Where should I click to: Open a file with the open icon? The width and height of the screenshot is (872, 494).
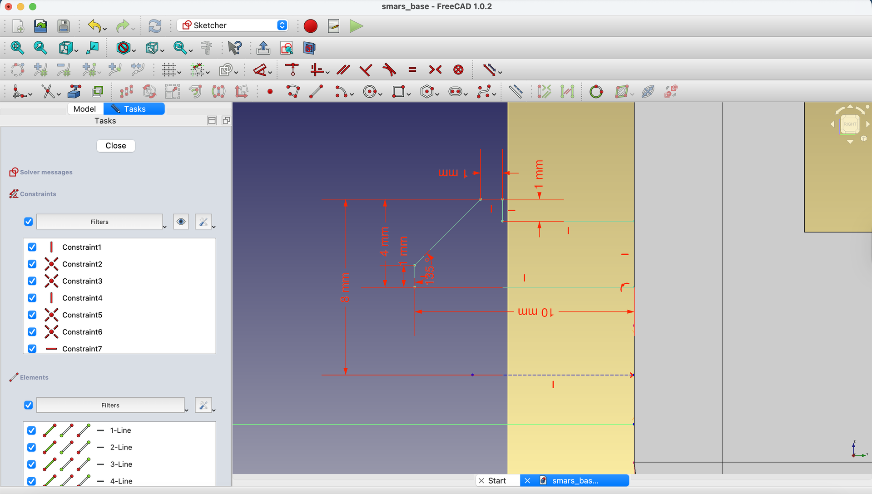(x=40, y=26)
